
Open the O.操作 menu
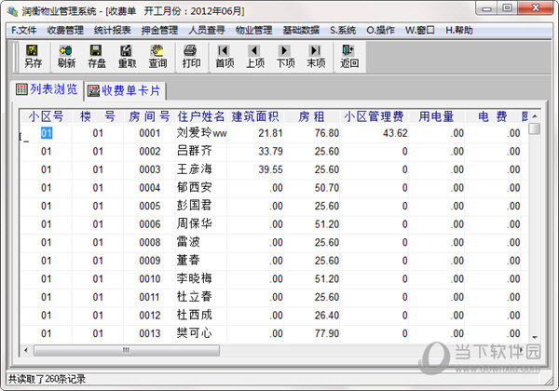[380, 31]
